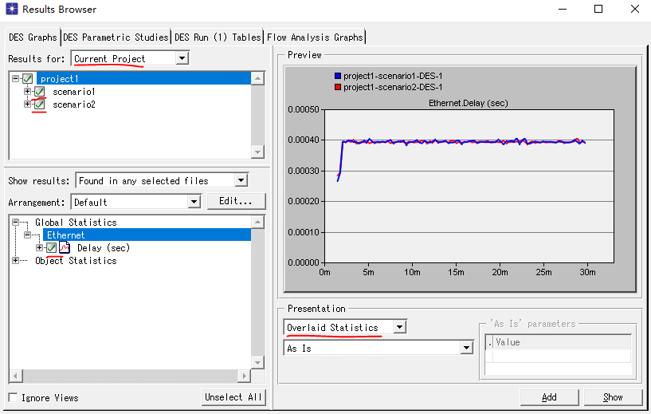This screenshot has width=651, height=414.
Task: Click the statistics tree right scroll arrow
Action: (244, 377)
